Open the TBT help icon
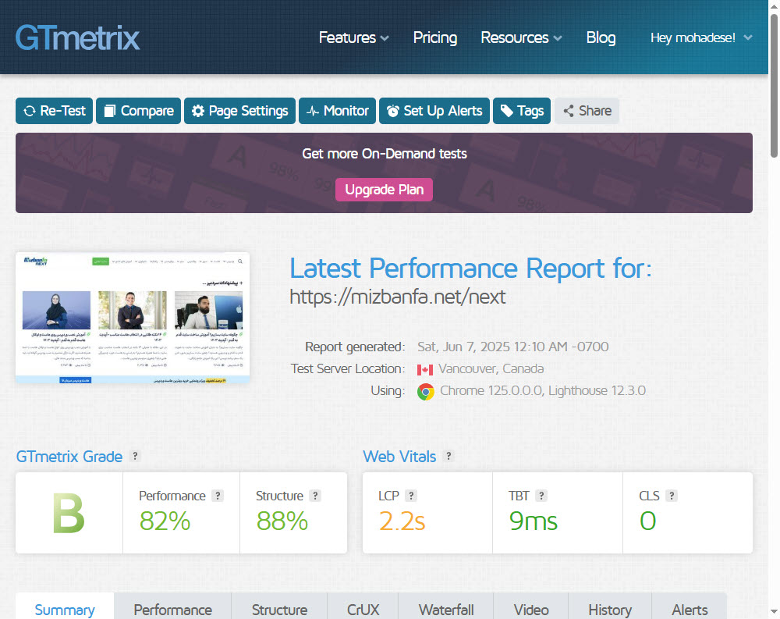The height and width of the screenshot is (619, 780). point(541,496)
